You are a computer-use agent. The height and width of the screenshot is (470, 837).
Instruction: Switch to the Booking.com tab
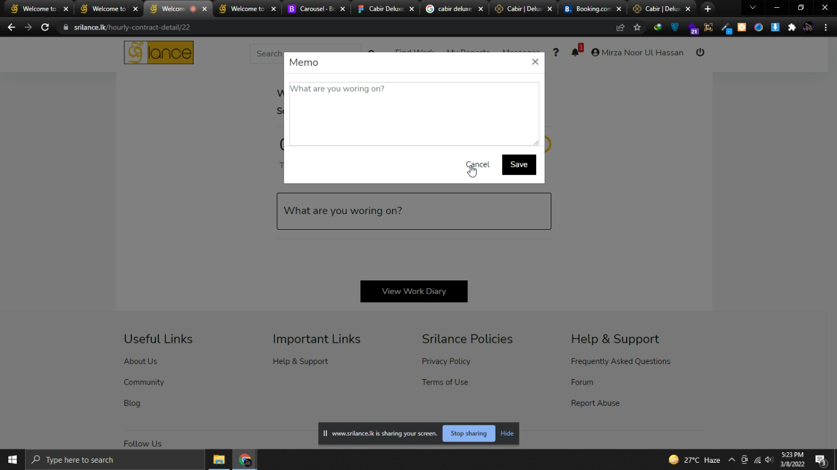[592, 9]
